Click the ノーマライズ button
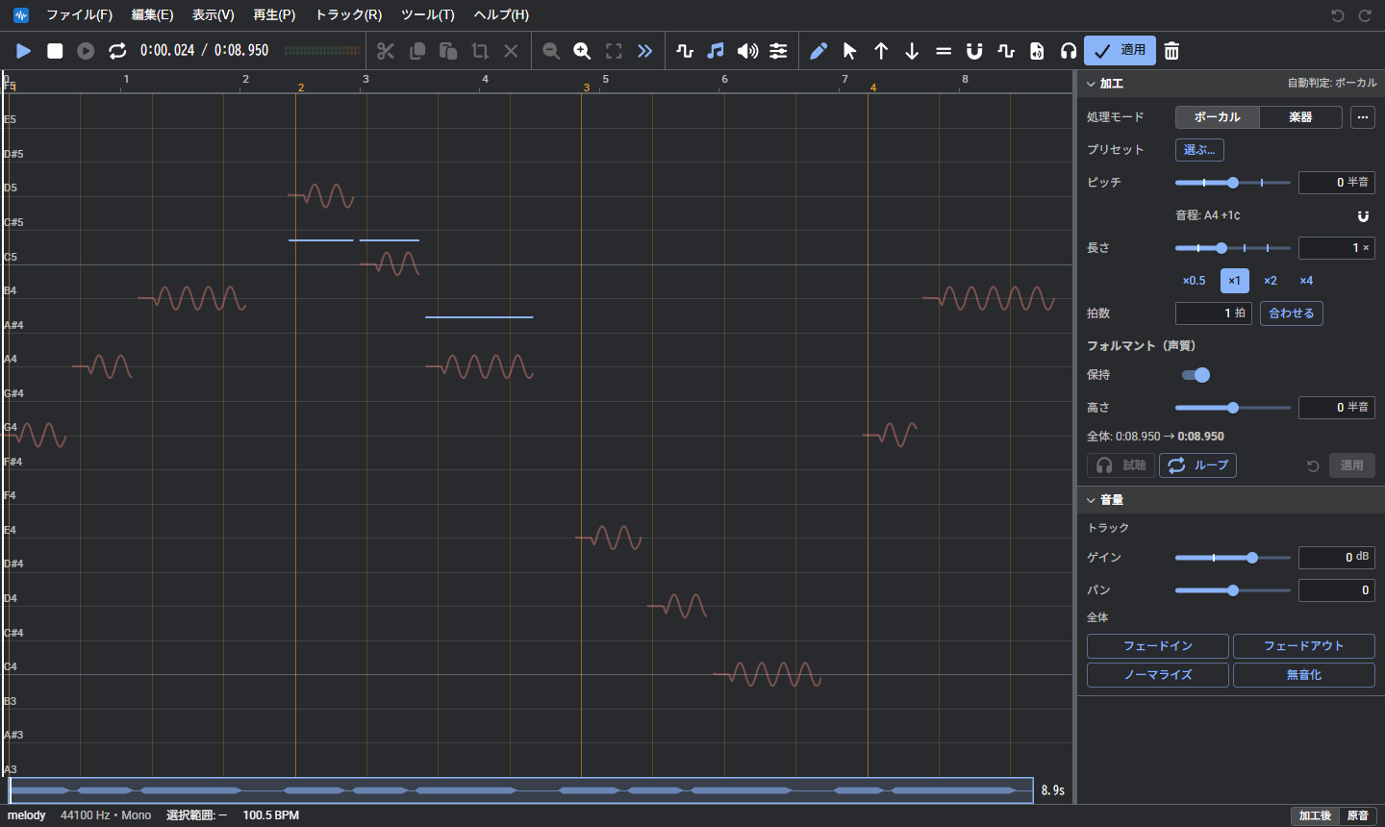This screenshot has width=1385, height=827. (x=1158, y=675)
